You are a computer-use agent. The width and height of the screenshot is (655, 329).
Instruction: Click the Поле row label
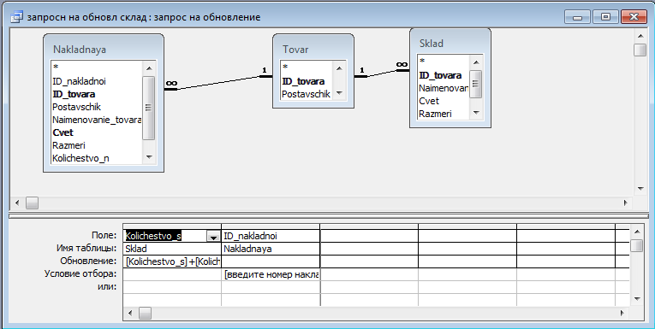pyautogui.click(x=104, y=236)
